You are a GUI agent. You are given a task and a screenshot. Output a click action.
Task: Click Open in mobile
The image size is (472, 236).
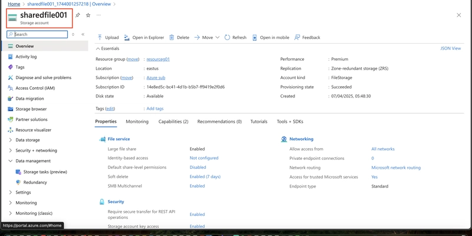coord(271,38)
